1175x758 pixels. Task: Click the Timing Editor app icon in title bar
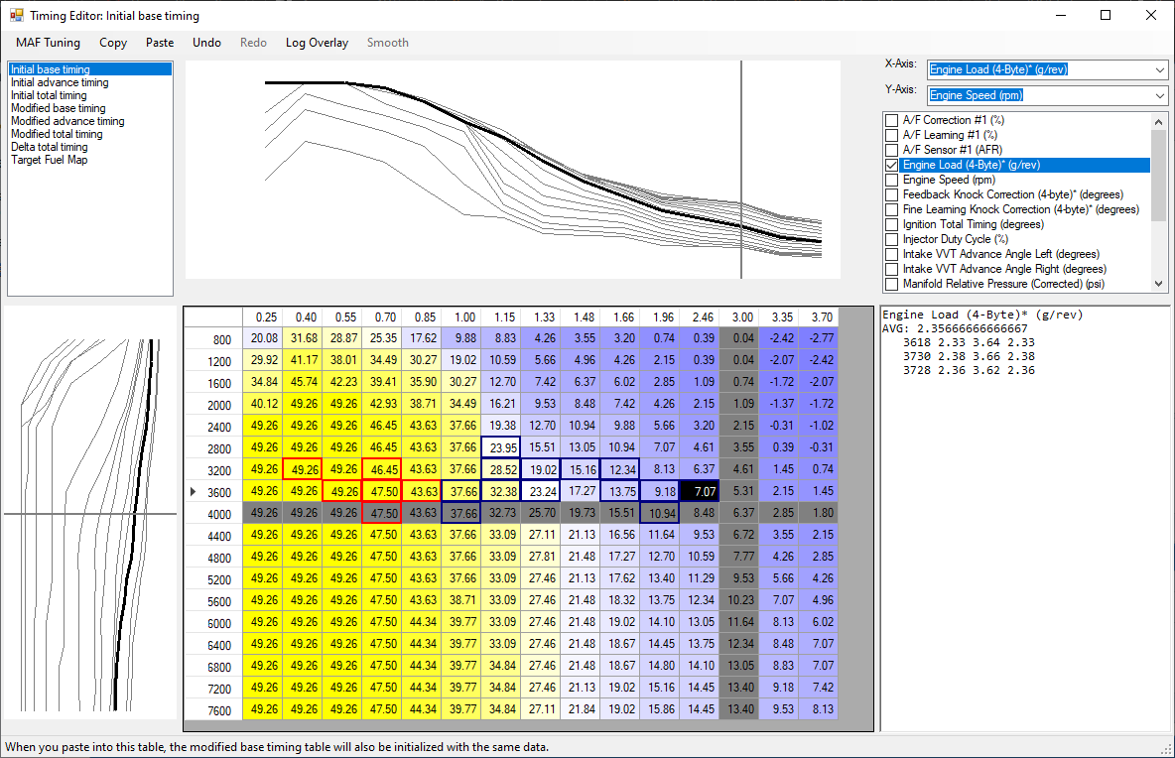pyautogui.click(x=16, y=16)
